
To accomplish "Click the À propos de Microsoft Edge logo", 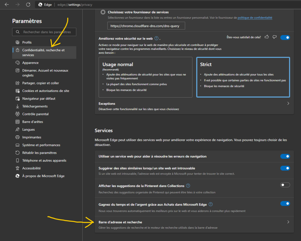I will tap(17, 176).
